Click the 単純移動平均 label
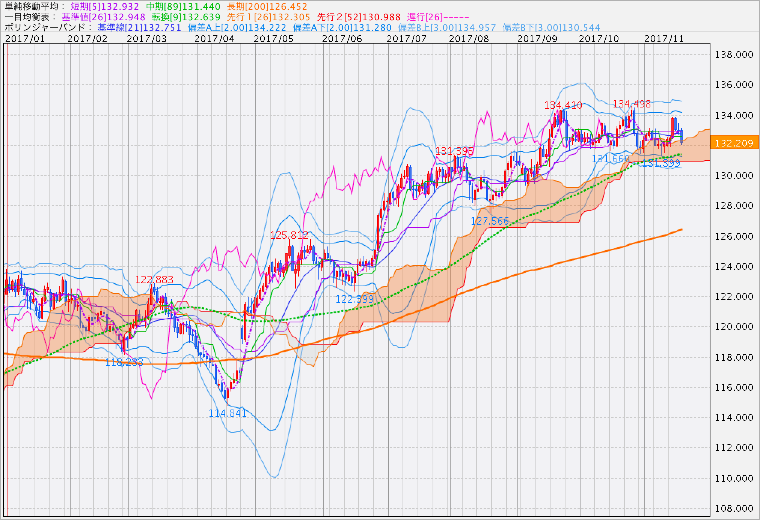 point(35,6)
